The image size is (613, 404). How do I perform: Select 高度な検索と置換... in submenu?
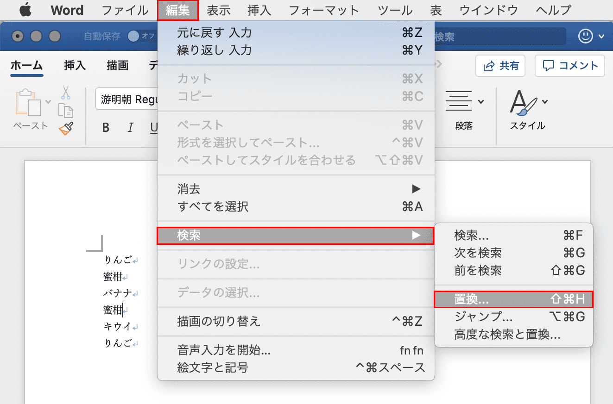[514, 335]
